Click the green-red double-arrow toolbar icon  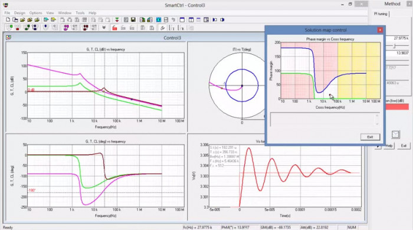tap(117, 19)
